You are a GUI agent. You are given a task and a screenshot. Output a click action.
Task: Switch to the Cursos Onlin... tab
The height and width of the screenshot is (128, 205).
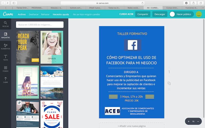coord(172,8)
